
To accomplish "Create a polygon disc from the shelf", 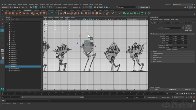I will click(x=27, y=13).
